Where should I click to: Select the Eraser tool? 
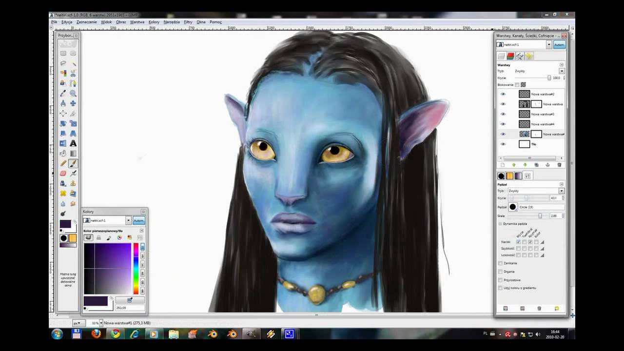63,173
